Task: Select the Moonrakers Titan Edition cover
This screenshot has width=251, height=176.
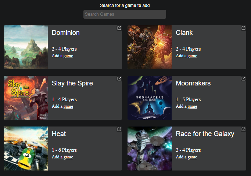Action: 150,98
